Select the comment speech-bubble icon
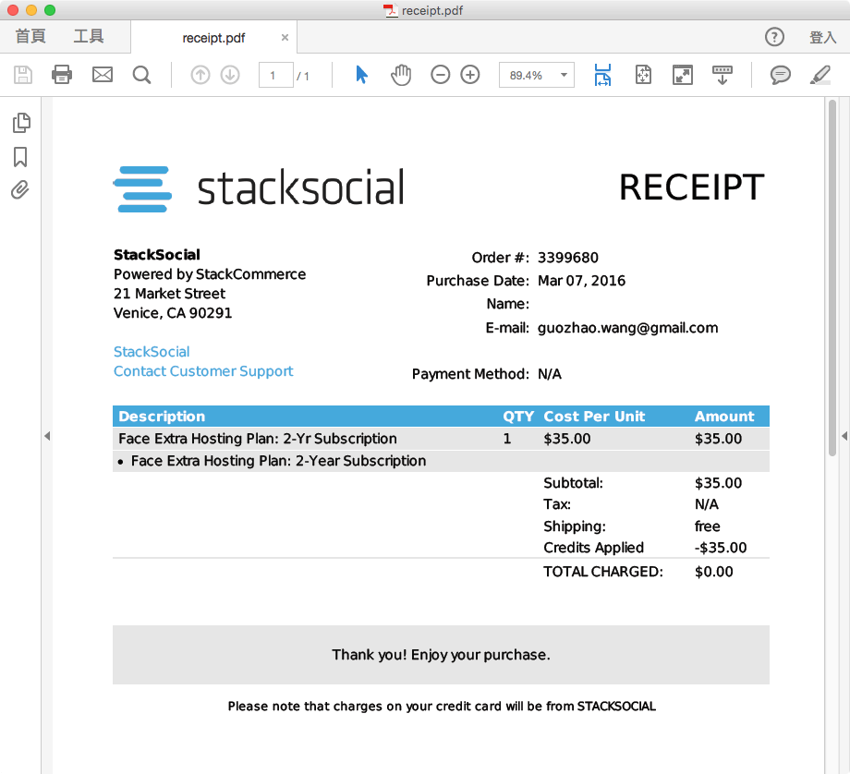 [x=780, y=74]
